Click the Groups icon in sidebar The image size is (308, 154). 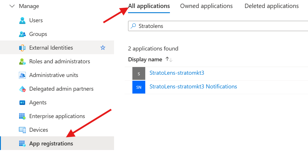pos(22,34)
